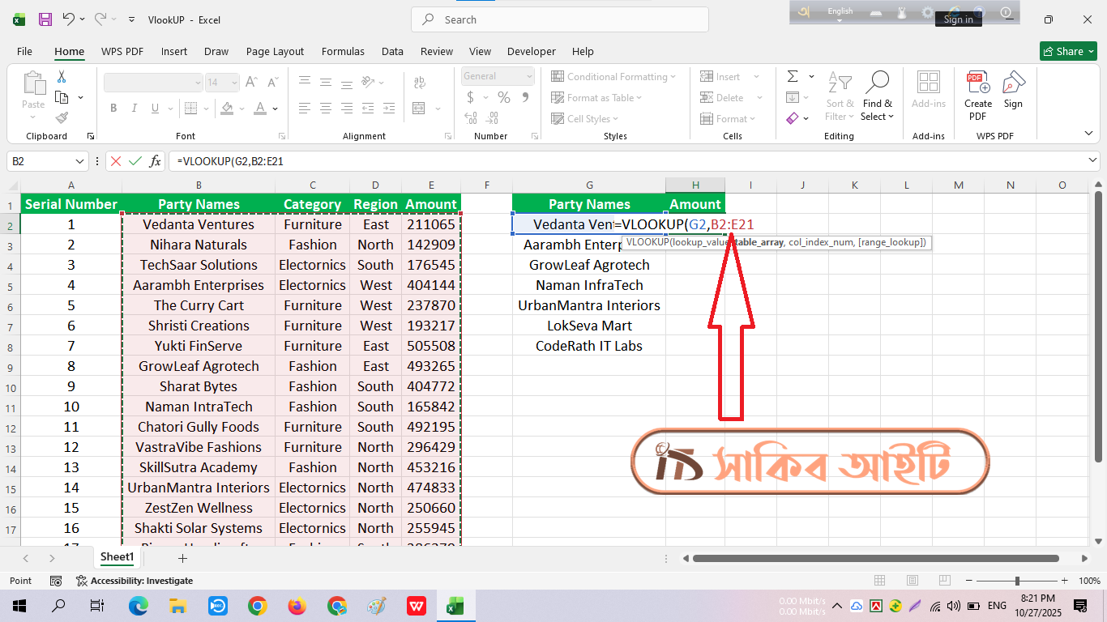The image size is (1107, 622).
Task: Launch Excel from the Windows taskbar
Action: (x=455, y=606)
